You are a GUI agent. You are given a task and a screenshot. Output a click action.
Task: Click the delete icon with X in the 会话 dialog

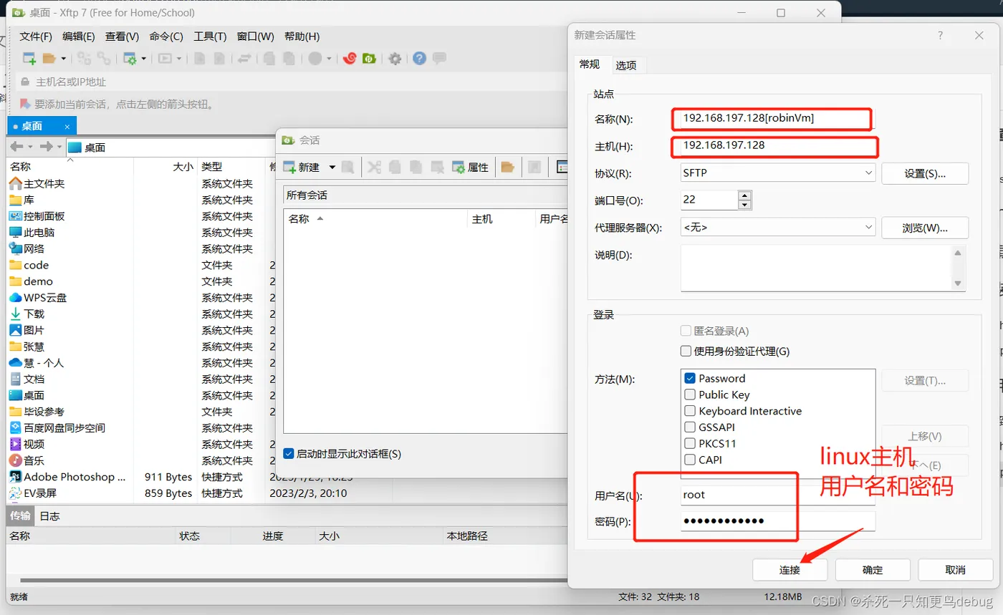point(437,167)
